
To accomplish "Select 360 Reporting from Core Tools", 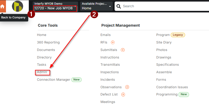I will [x=48, y=42].
